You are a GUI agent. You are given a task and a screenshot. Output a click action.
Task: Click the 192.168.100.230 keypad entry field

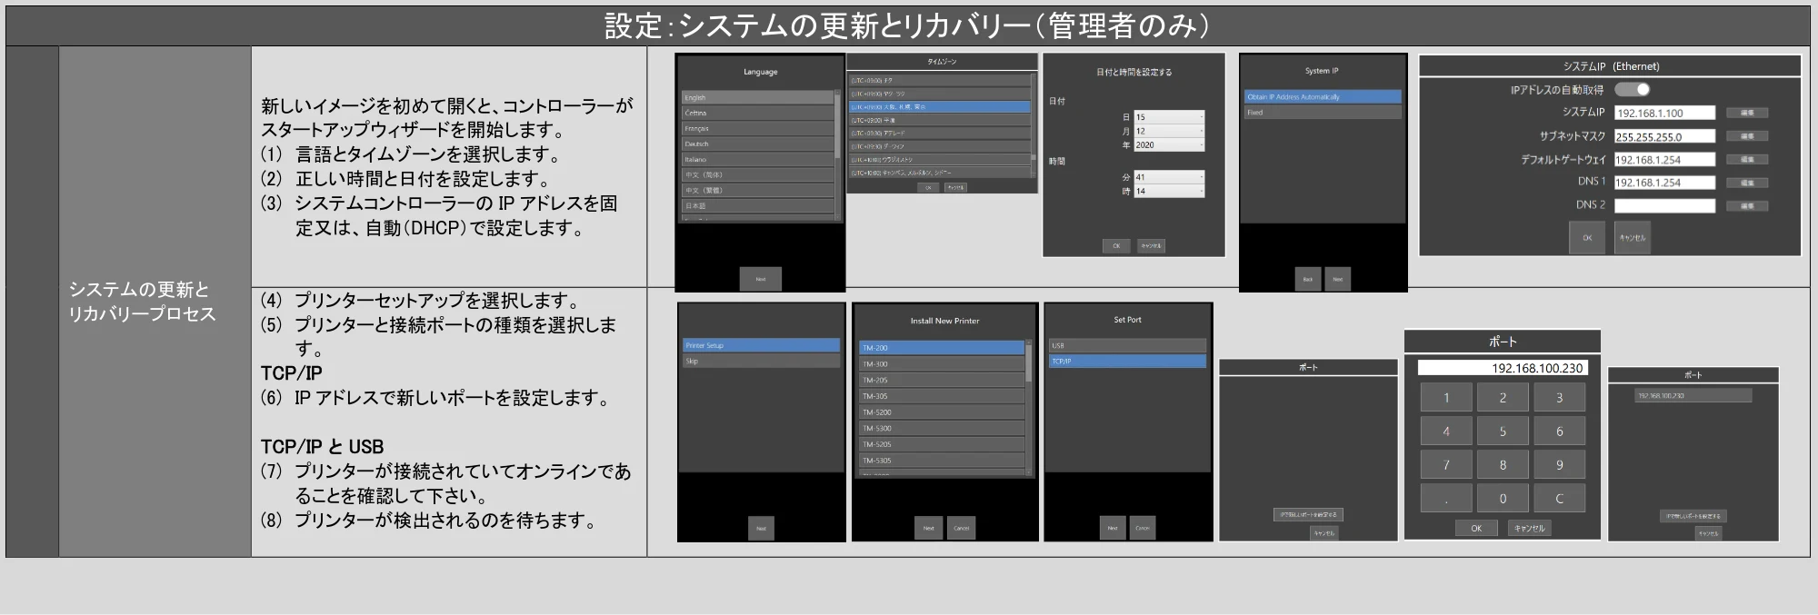(x=1502, y=368)
